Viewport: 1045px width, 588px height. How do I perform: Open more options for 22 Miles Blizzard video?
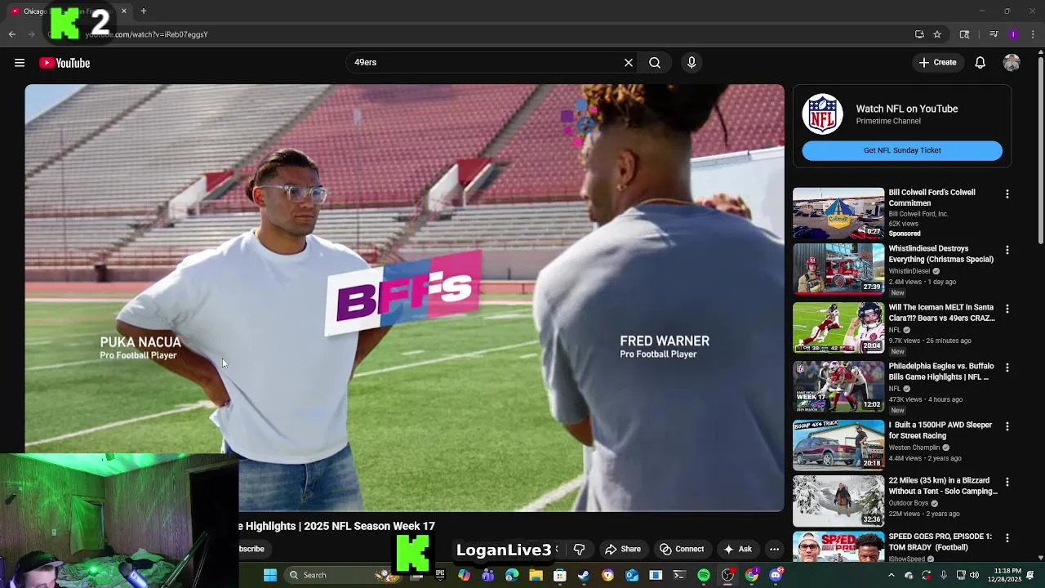pyautogui.click(x=1007, y=482)
